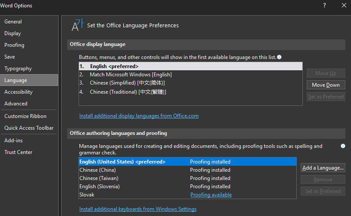This screenshot has width=351, height=216.
Task: Open the Advanced options category
Action: pyautogui.click(x=29, y=104)
